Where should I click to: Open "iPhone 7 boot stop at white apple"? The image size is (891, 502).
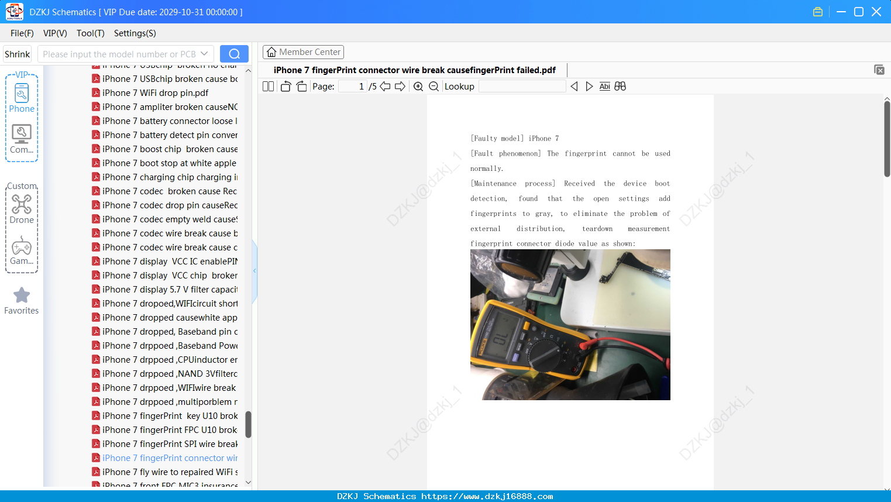[x=164, y=163]
